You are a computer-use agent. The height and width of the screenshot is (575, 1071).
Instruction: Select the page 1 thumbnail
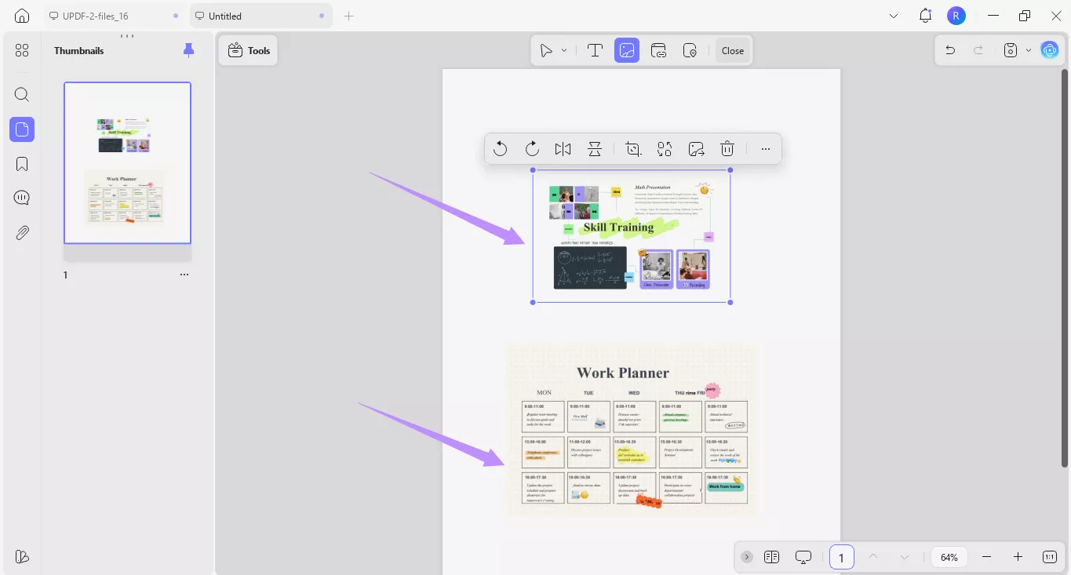click(127, 163)
